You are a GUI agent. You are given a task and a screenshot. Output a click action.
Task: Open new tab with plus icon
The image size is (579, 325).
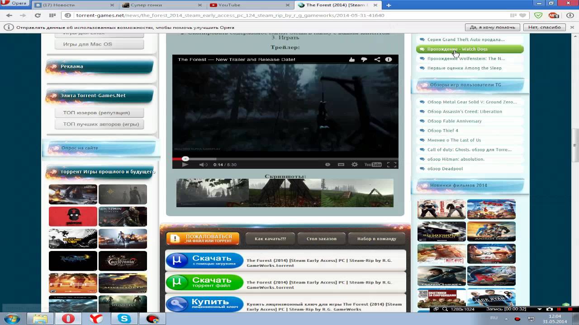[x=389, y=5]
